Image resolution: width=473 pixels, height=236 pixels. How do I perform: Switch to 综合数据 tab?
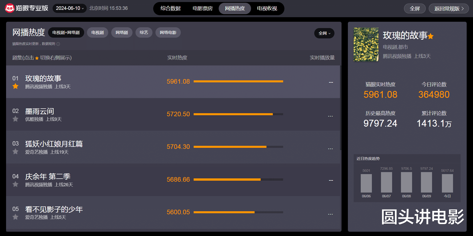(170, 8)
